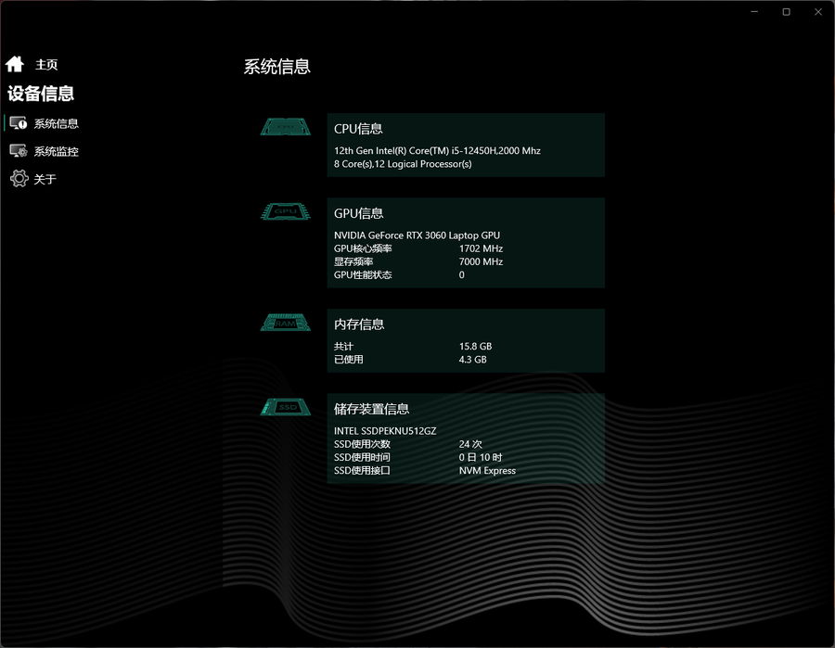This screenshot has height=648, width=835.
Task: Click the CPU信息 panel heading
Action: click(358, 129)
